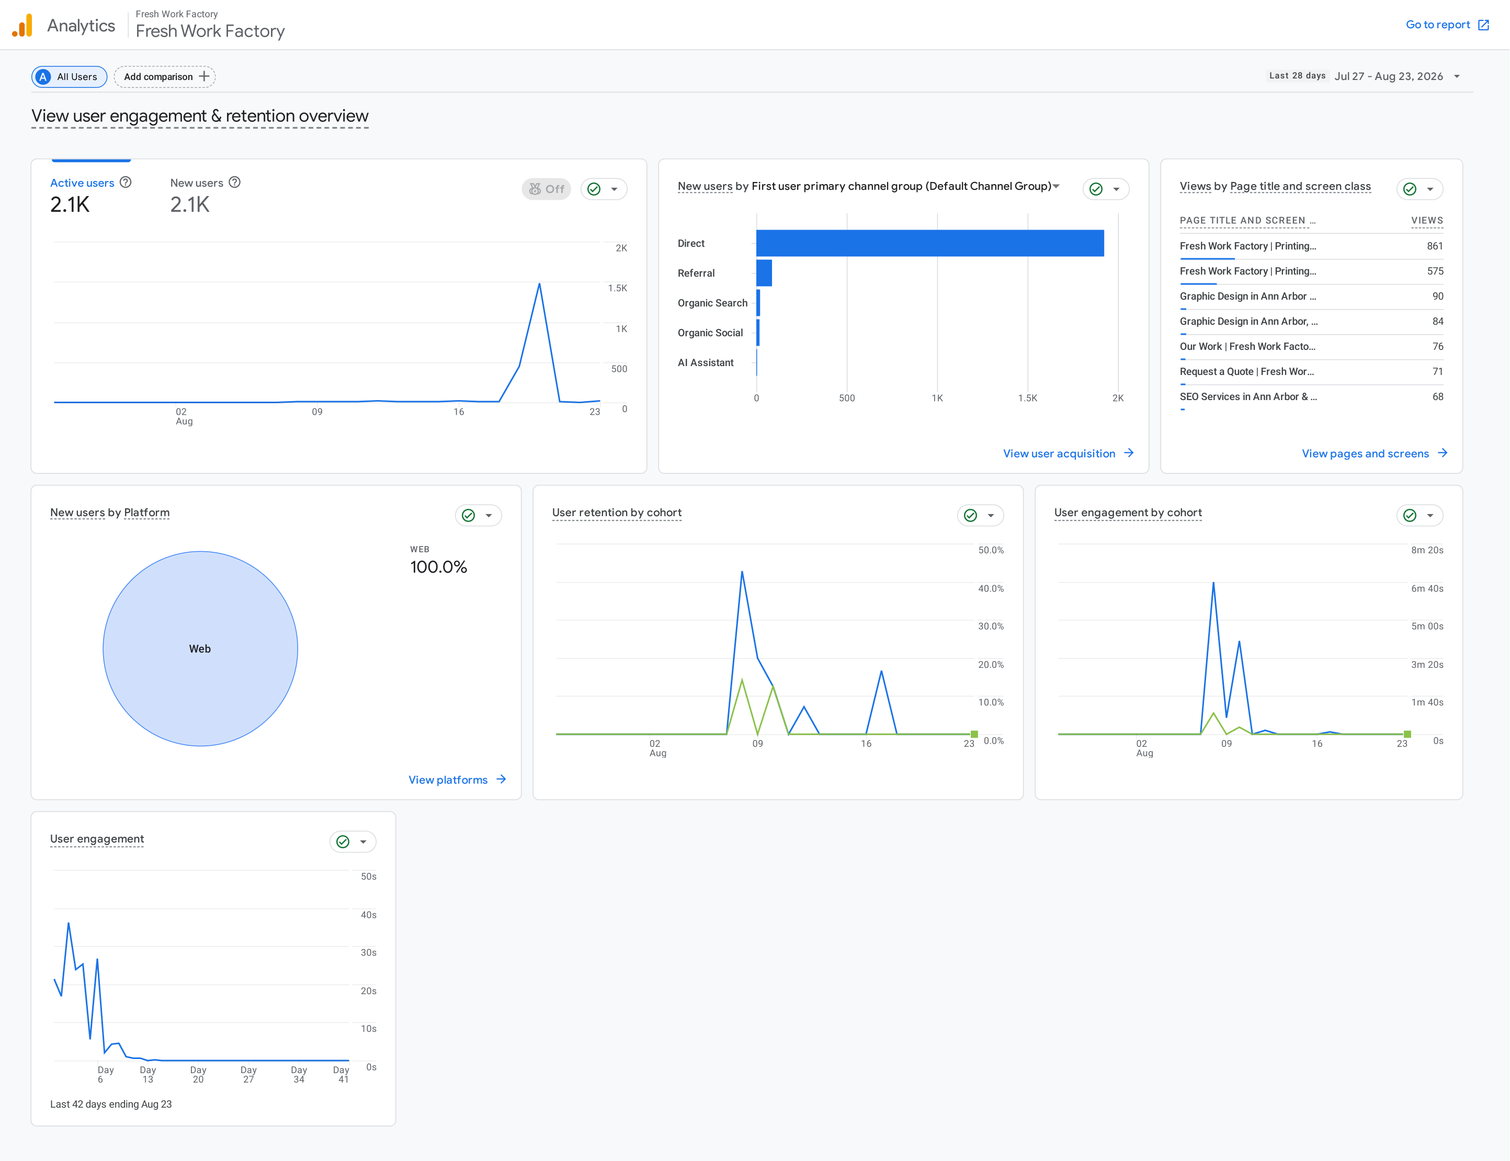Click the green check icon on New users by Platform card
This screenshot has height=1161, width=1510.
pos(468,516)
